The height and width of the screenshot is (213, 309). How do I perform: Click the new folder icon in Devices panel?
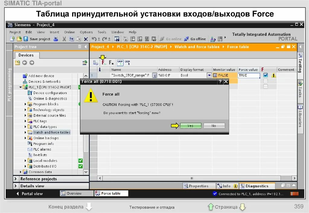[x=17, y=63]
